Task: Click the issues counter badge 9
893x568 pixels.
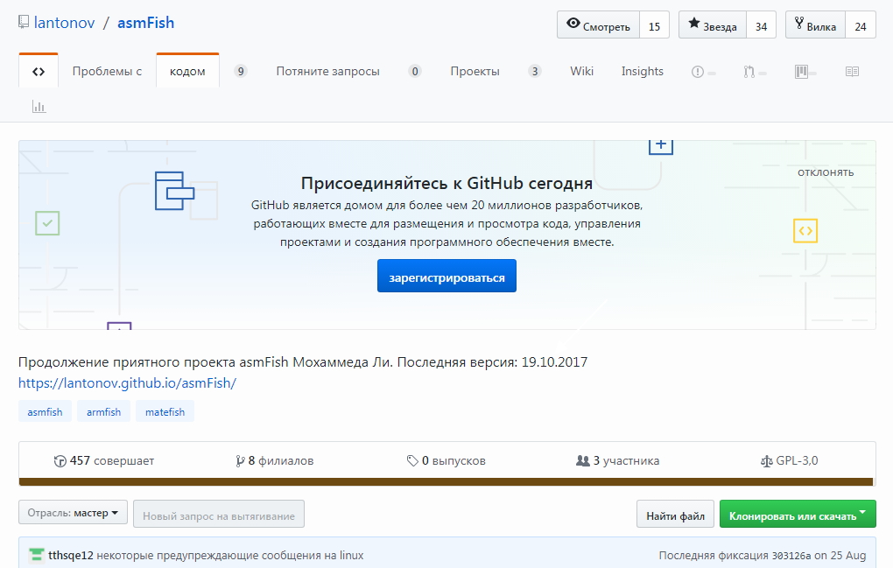Action: pyautogui.click(x=241, y=71)
